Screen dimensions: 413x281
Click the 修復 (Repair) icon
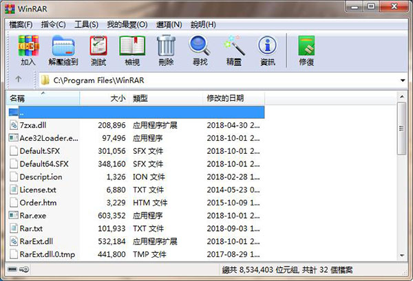(x=306, y=46)
